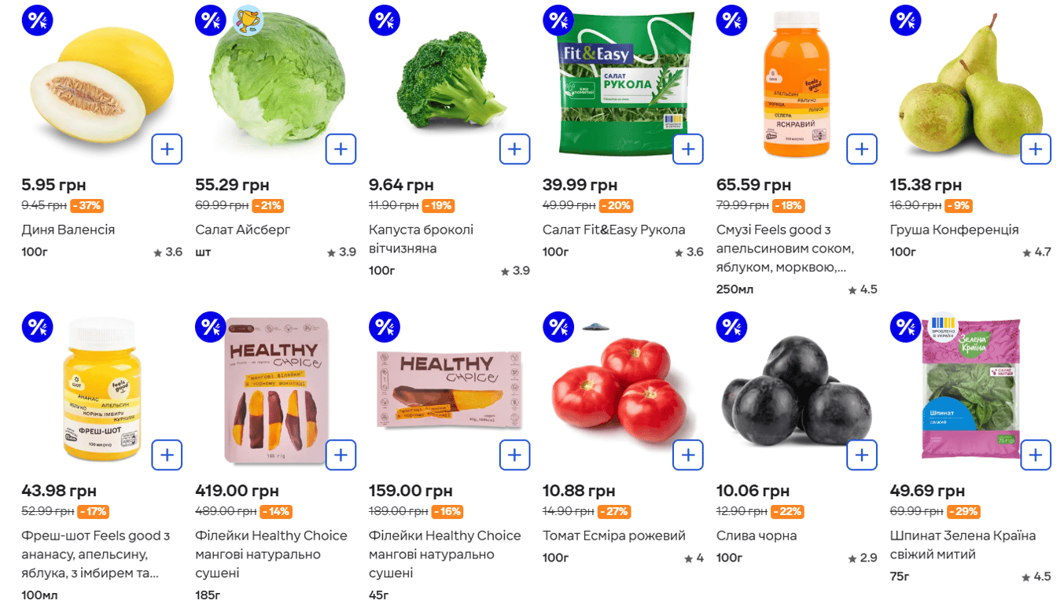Add Салат Fit&Easy Рукола to cart
The height and width of the screenshot is (604, 1064).
coord(688,149)
